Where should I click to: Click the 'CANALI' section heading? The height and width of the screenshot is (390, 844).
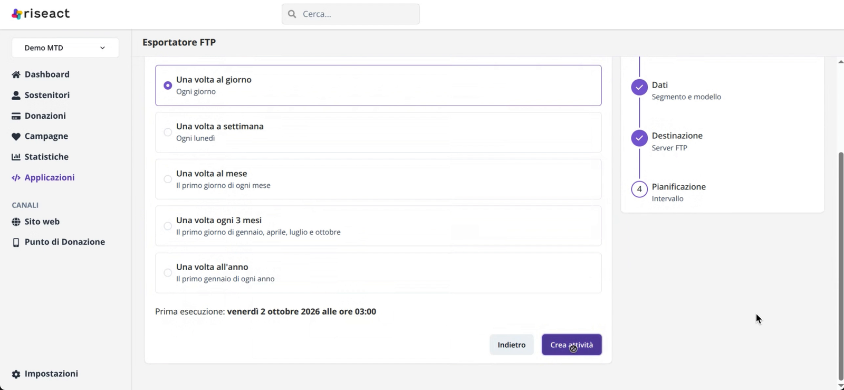tap(25, 205)
